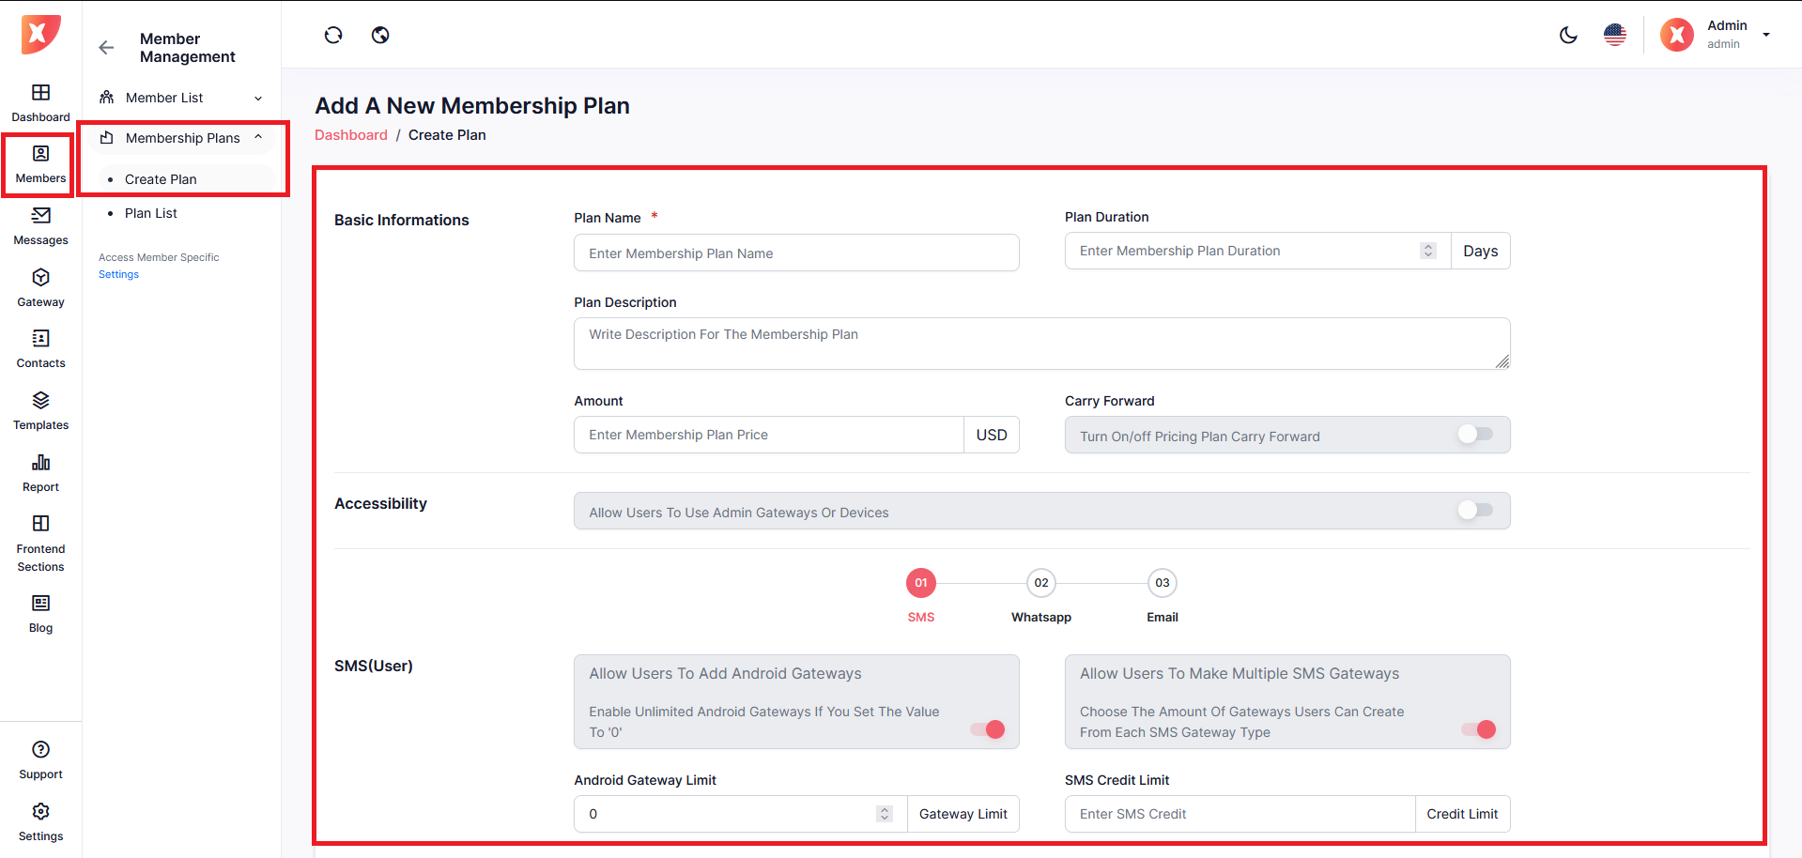Open the Gateway section in sidebar
This screenshot has height=858, width=1802.
coord(40,287)
